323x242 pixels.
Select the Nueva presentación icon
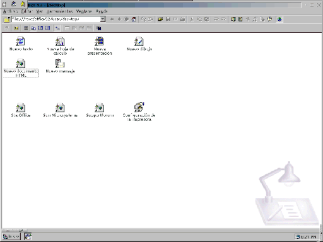pyautogui.click(x=99, y=42)
